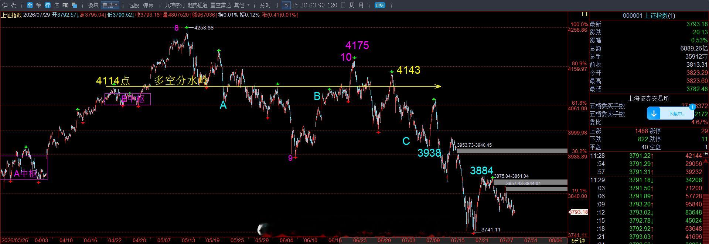This screenshot has width=709, height=244.
Task: Switch to 月 monthly chart
Action: coord(361,5)
